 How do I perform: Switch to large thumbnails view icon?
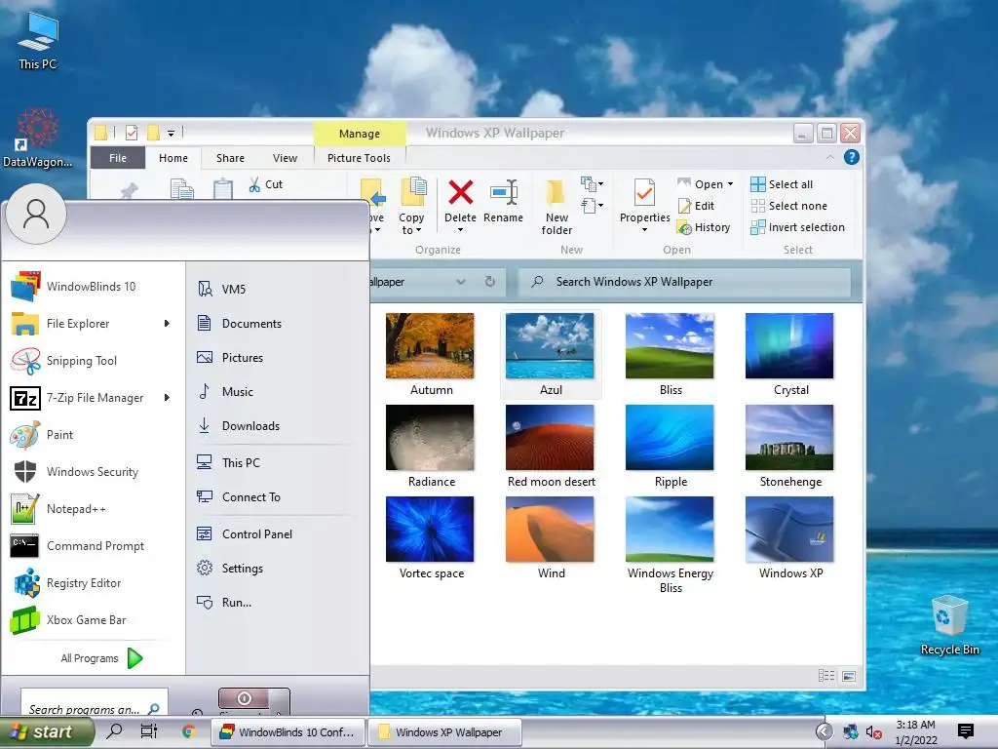849,676
